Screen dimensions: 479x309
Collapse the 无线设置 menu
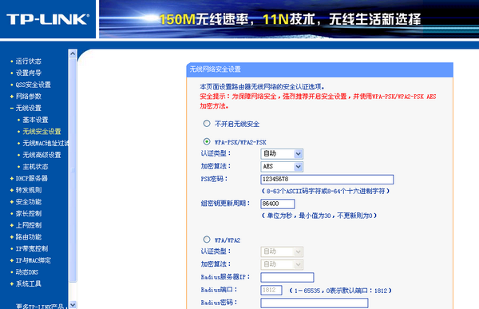click(x=29, y=108)
